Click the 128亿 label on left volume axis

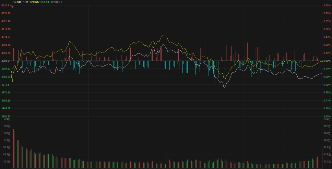tap(6, 140)
